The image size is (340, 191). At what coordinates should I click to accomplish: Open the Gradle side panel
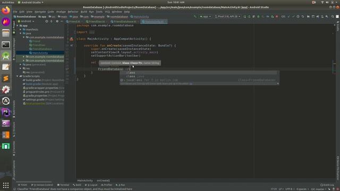coord(338,26)
